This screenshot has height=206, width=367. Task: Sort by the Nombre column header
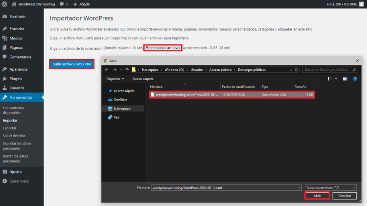coord(184,87)
